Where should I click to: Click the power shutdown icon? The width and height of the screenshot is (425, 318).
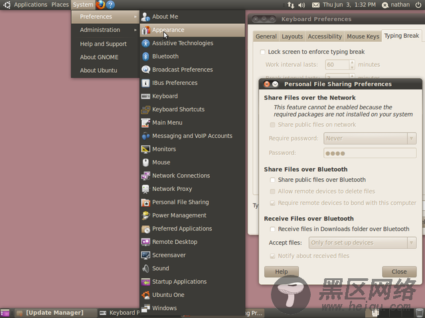(418, 5)
